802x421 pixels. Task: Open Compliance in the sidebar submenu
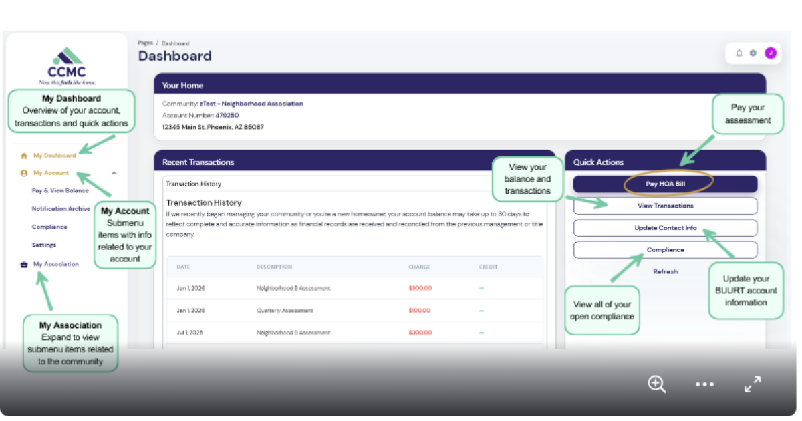click(49, 227)
